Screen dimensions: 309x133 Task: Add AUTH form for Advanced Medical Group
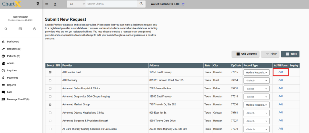pyautogui.click(x=281, y=104)
